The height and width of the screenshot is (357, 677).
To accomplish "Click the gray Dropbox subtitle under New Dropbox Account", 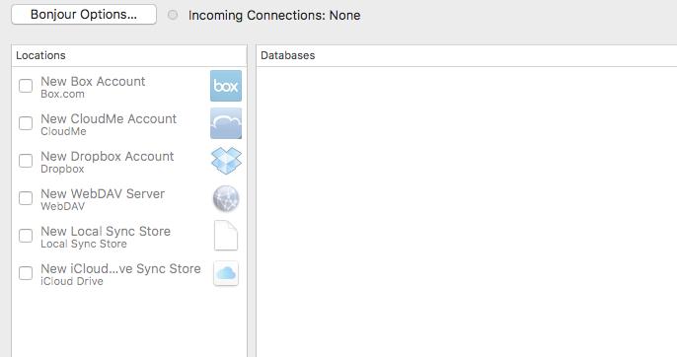I will pyautogui.click(x=62, y=170).
